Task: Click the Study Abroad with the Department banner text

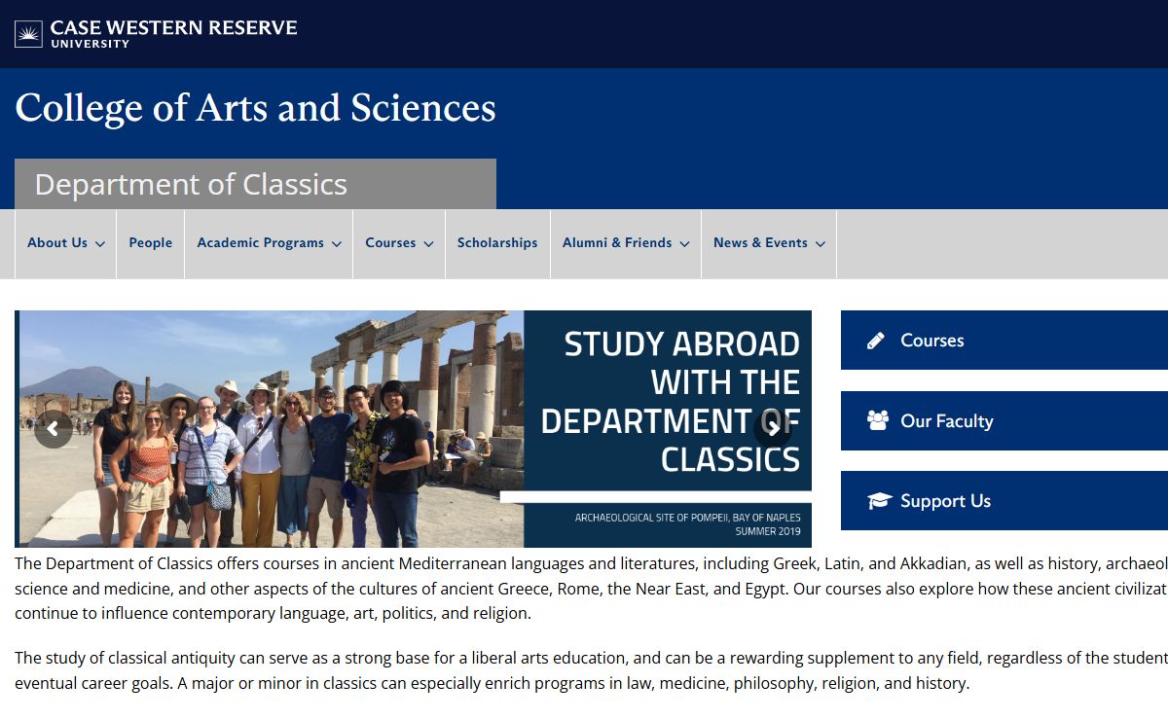Action: [671, 401]
